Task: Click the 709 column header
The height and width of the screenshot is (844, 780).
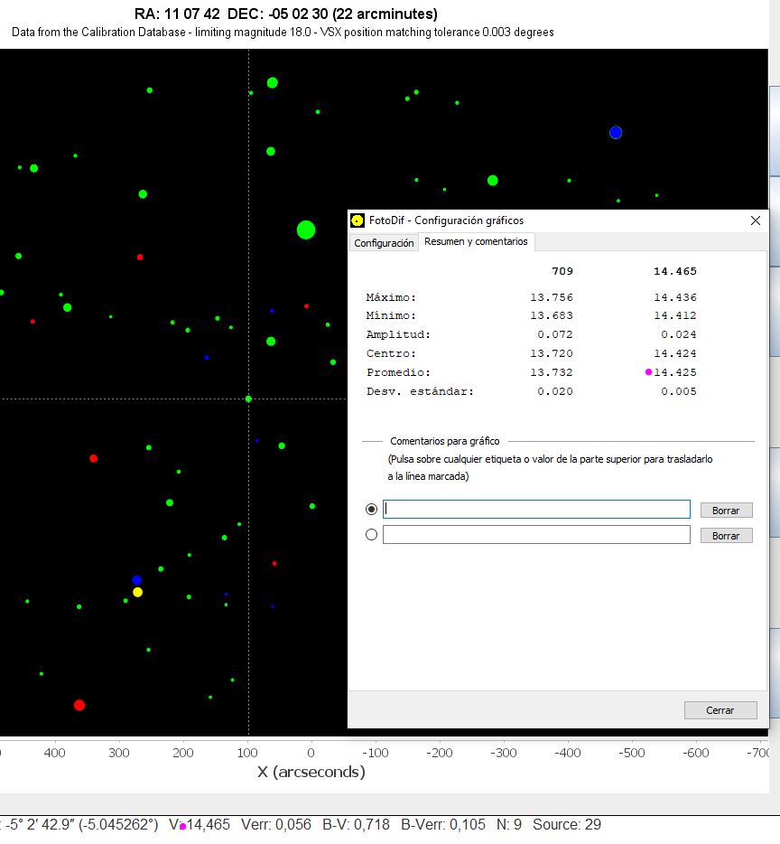Action: (562, 271)
